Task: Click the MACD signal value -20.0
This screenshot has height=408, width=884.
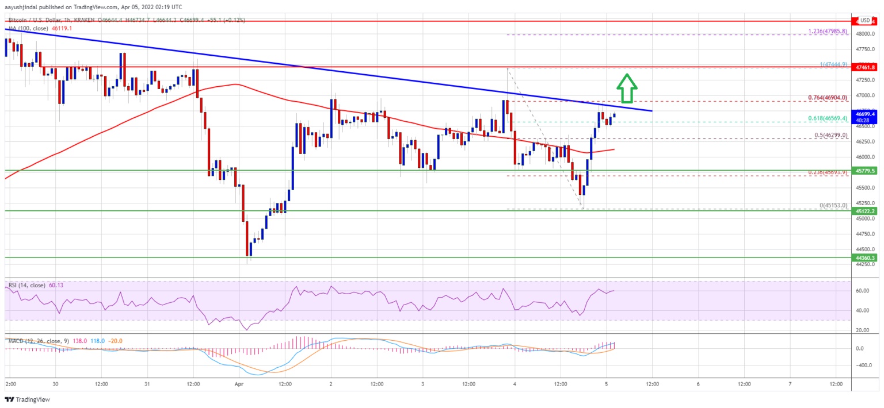Action: [x=115, y=341]
